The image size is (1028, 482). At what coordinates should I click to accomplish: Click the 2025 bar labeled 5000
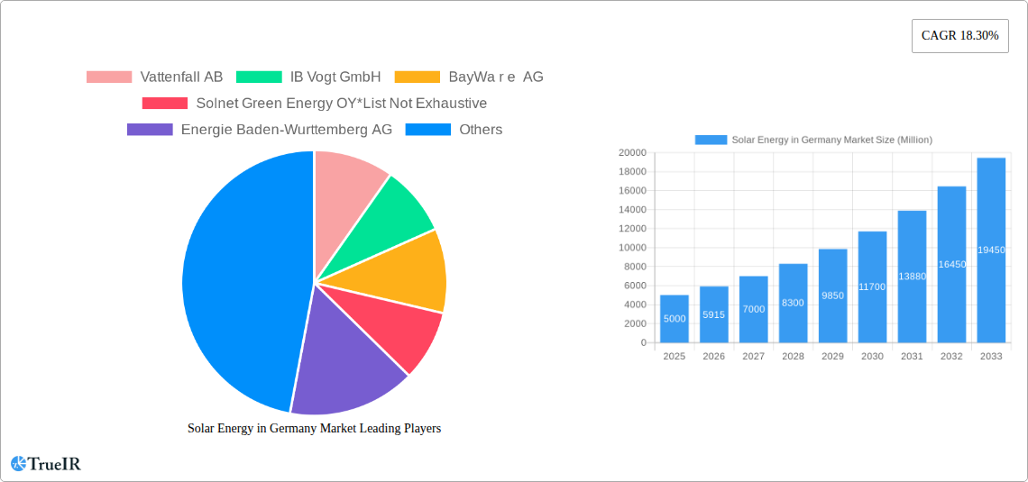pyautogui.click(x=675, y=319)
